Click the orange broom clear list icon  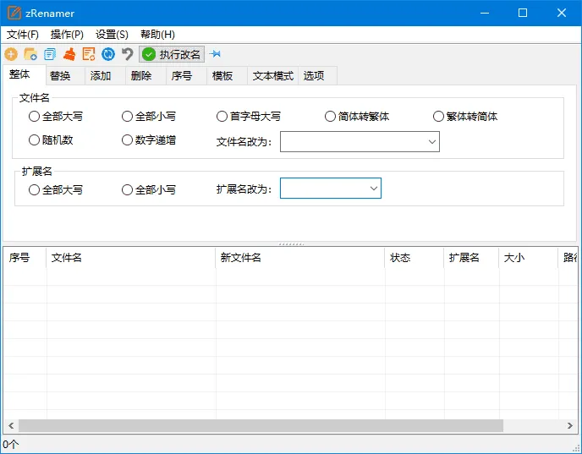click(69, 54)
